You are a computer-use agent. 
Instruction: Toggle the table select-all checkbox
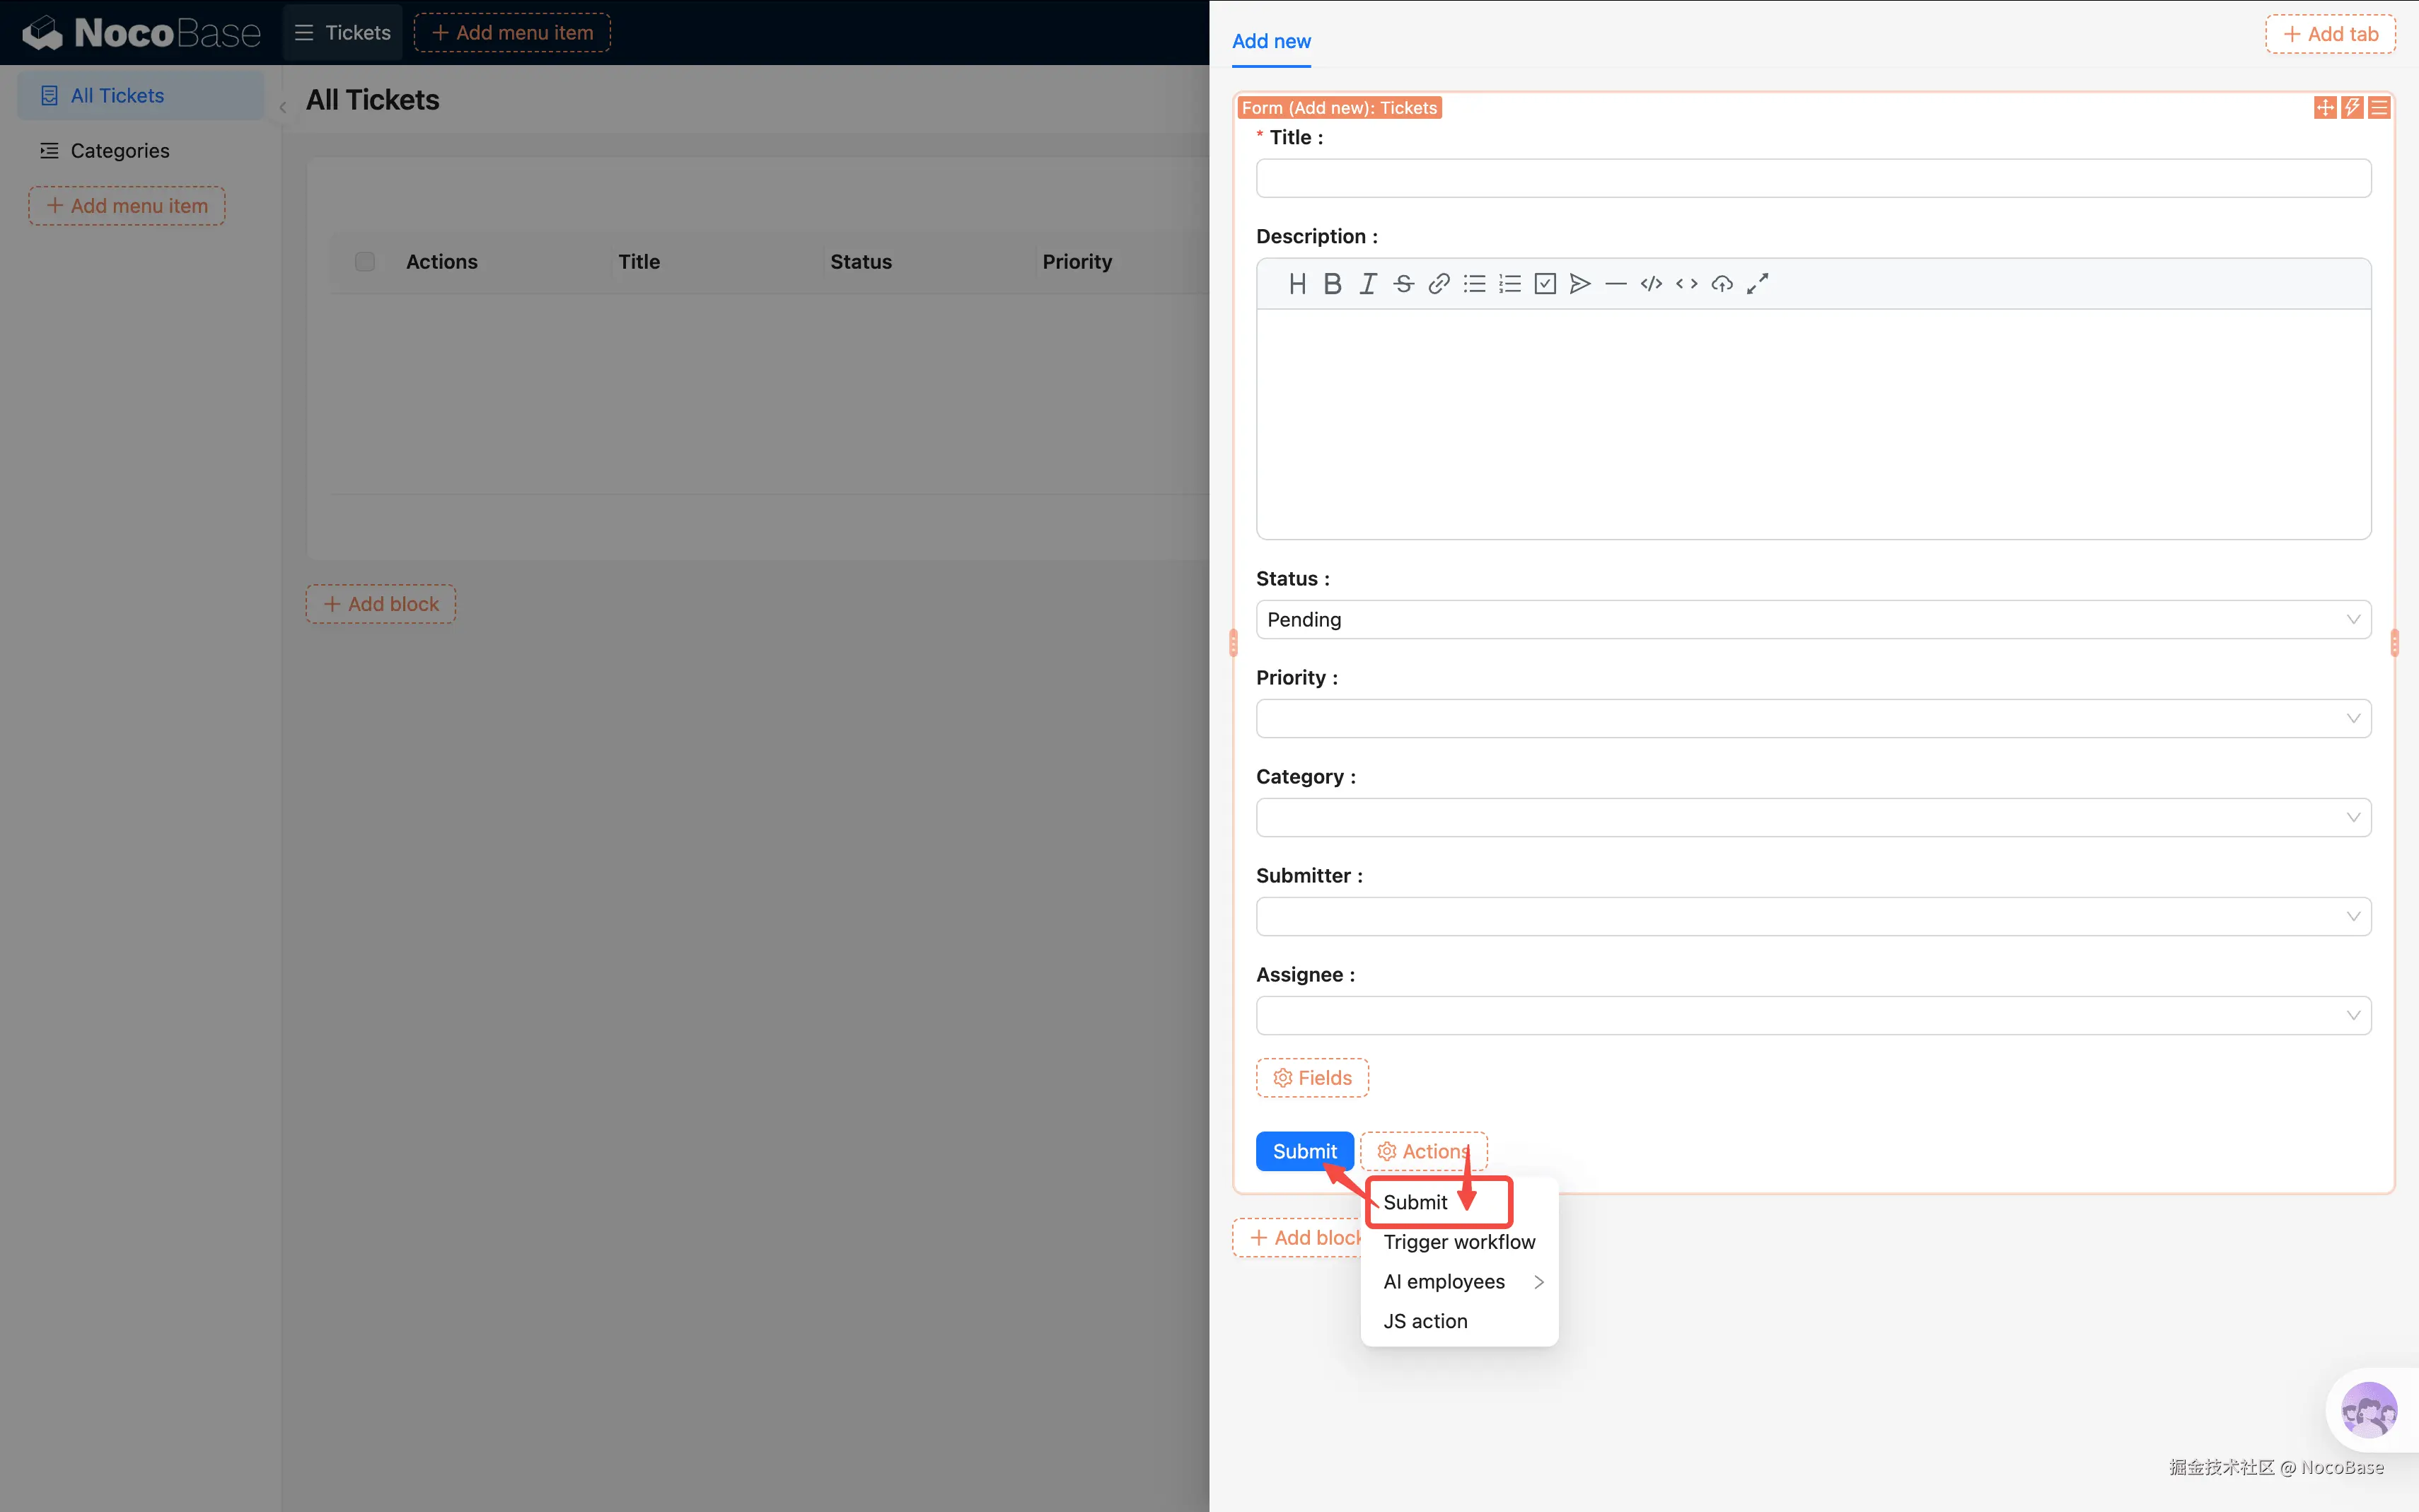365,262
